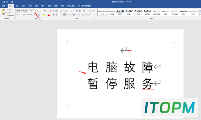Open the font name dropdown

click(x=29, y=11)
